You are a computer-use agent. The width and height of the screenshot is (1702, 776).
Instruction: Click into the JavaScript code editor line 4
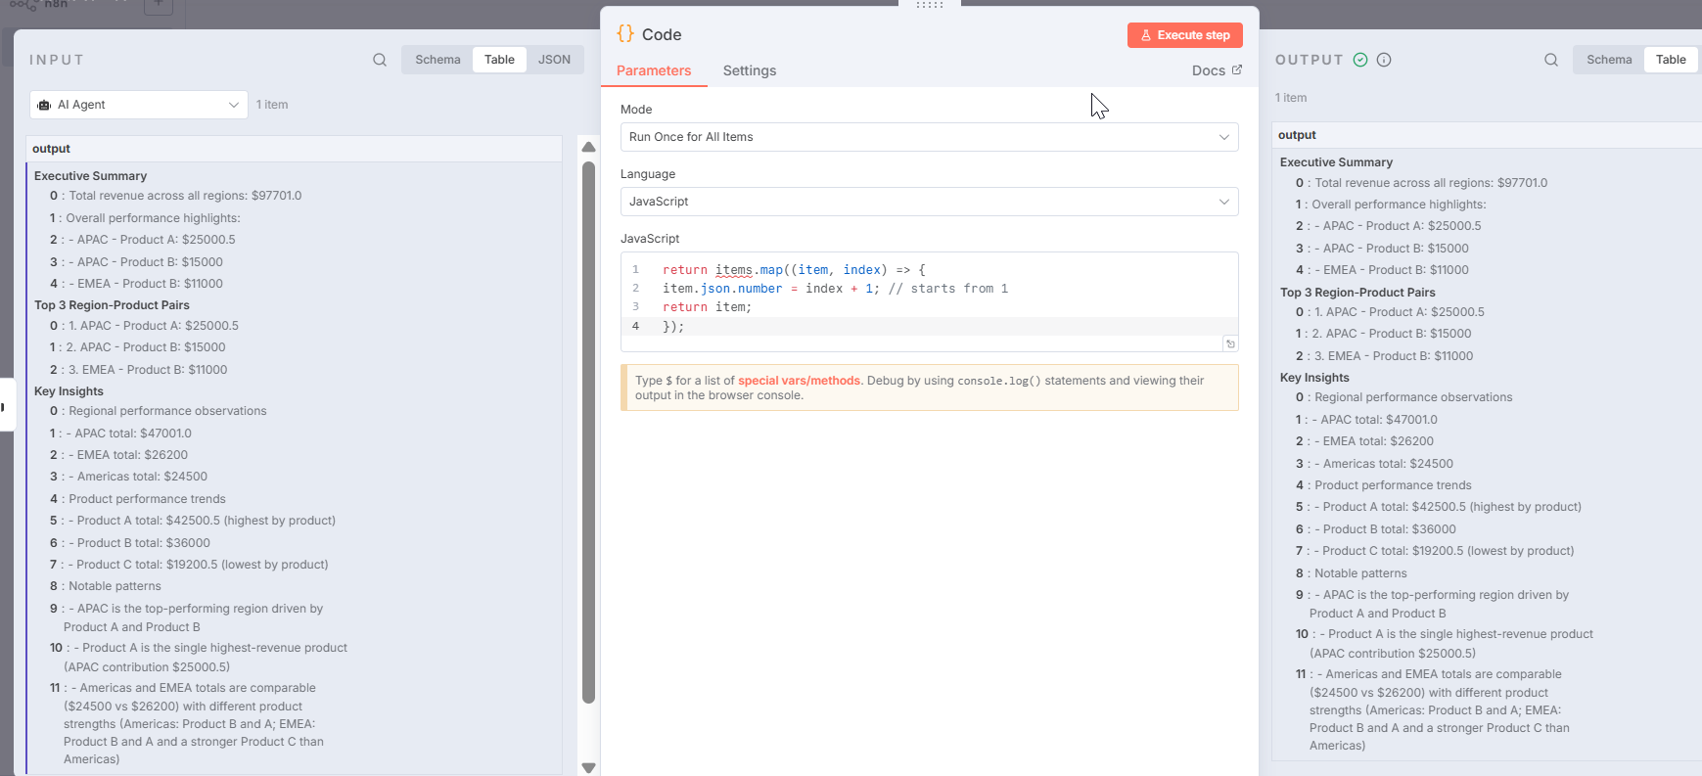pos(881,326)
